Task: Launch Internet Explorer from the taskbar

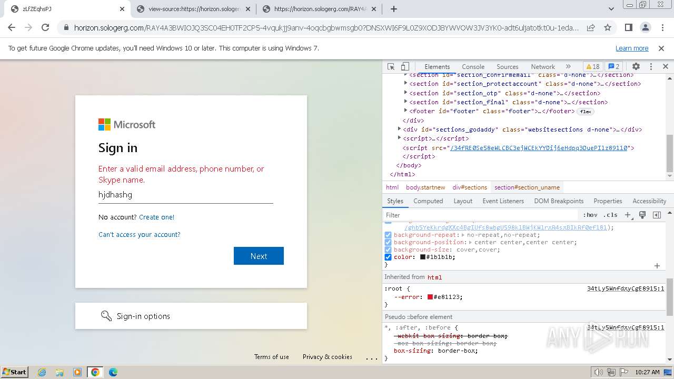Action: pyautogui.click(x=42, y=372)
